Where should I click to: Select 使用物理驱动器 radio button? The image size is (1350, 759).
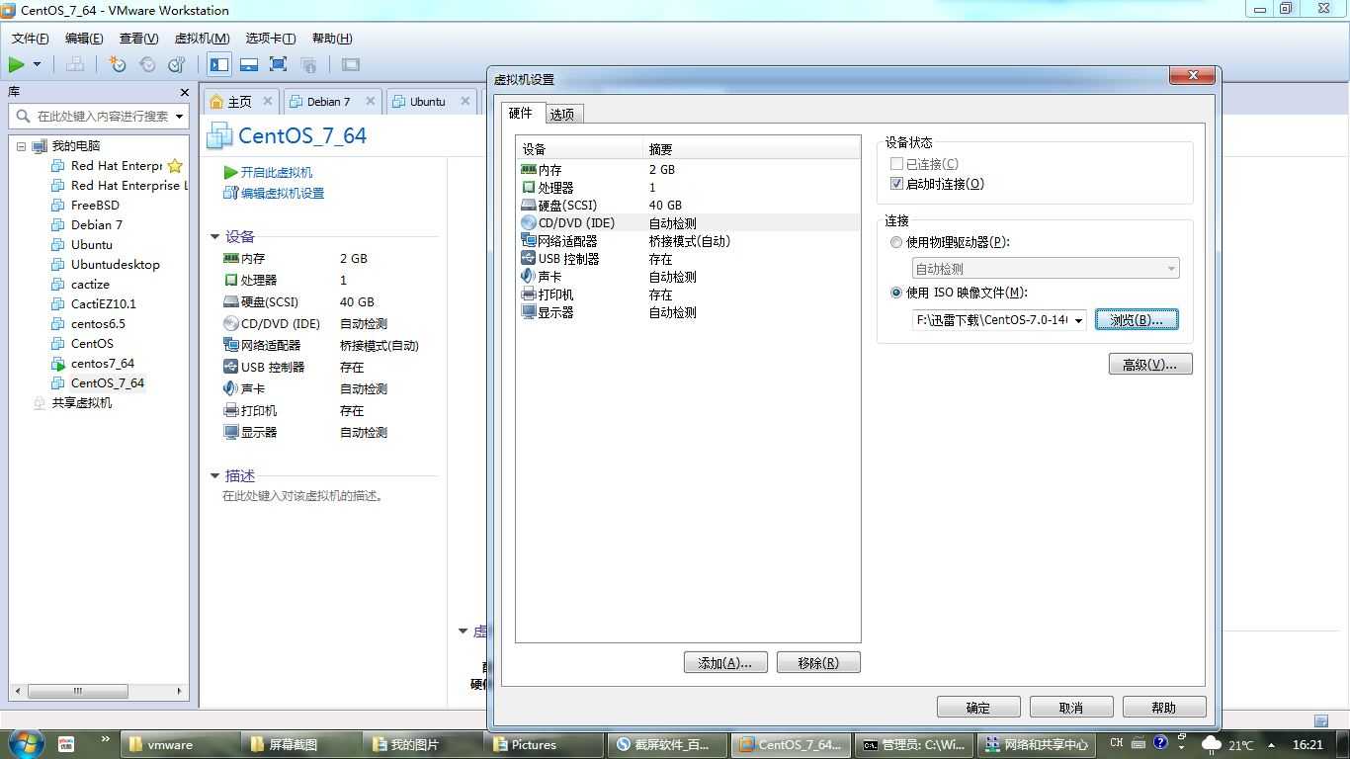click(x=896, y=242)
